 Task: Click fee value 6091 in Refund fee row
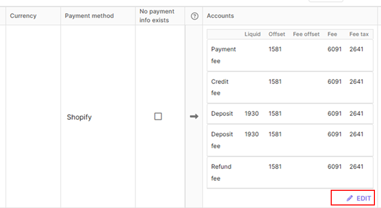click(x=334, y=167)
